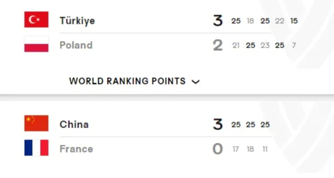Select the China team name

point(74,125)
